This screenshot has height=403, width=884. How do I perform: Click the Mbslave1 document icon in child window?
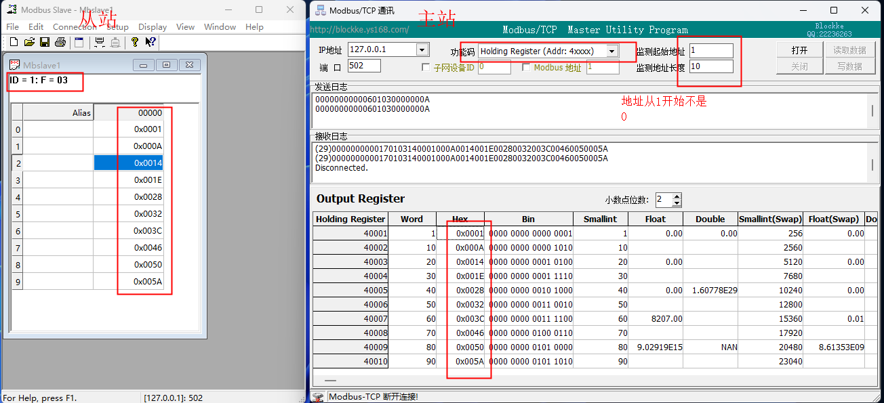point(14,64)
